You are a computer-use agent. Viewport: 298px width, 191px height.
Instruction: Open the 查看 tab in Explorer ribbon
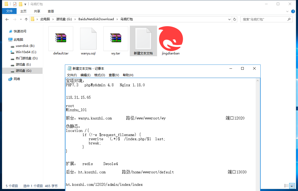pos(51,11)
